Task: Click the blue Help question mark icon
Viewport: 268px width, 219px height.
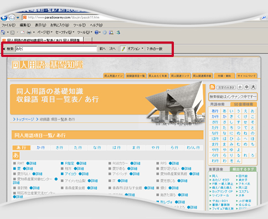Action: pos(96,33)
